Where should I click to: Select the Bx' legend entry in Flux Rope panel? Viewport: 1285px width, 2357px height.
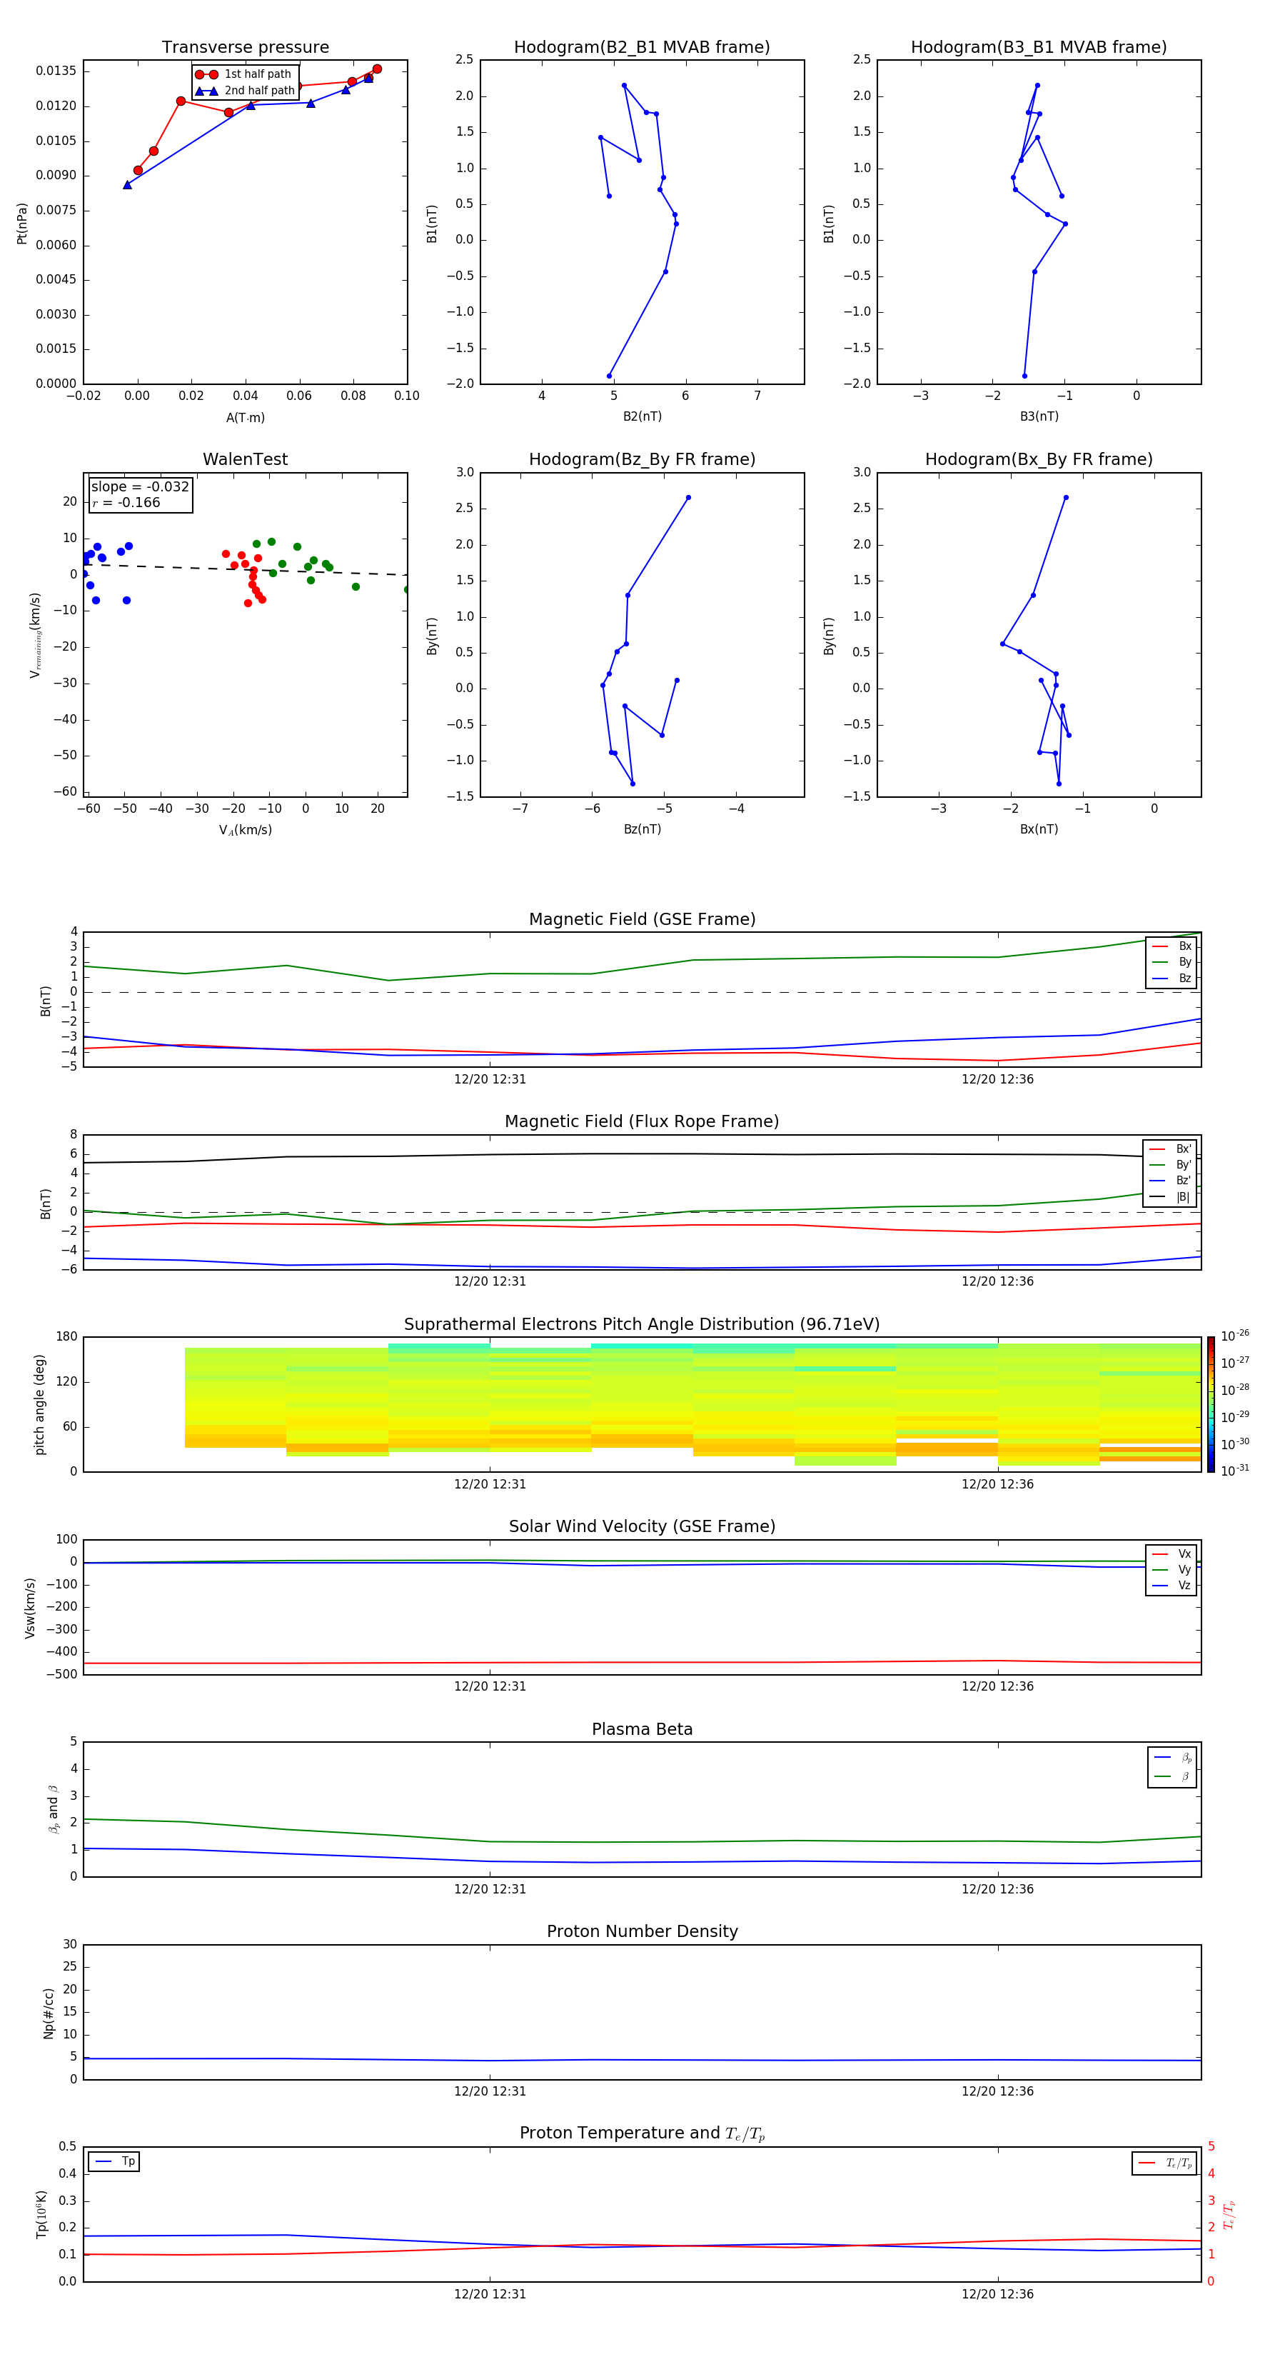click(1170, 1149)
